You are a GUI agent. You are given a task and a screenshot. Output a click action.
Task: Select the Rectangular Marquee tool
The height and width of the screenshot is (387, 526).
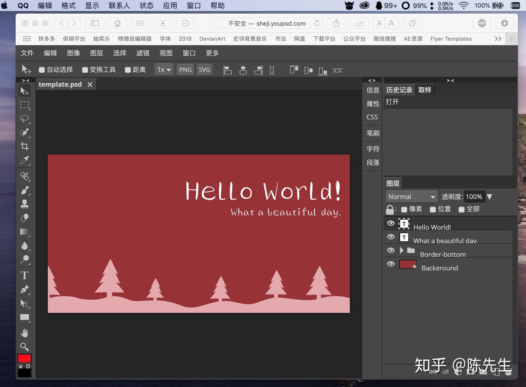pyautogui.click(x=25, y=105)
